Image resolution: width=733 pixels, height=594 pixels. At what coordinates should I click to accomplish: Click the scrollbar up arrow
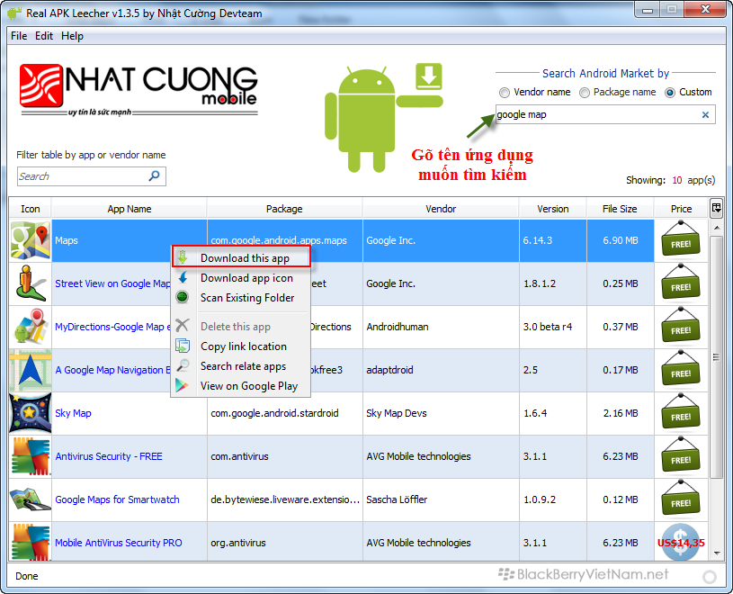pyautogui.click(x=716, y=228)
